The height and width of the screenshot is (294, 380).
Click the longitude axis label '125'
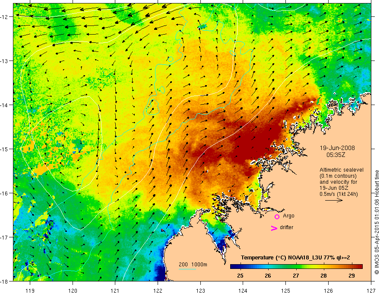(286, 291)
